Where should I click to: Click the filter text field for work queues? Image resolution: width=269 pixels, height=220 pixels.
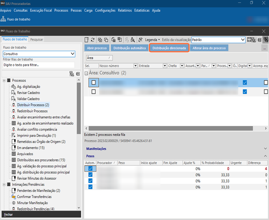pos(39,65)
